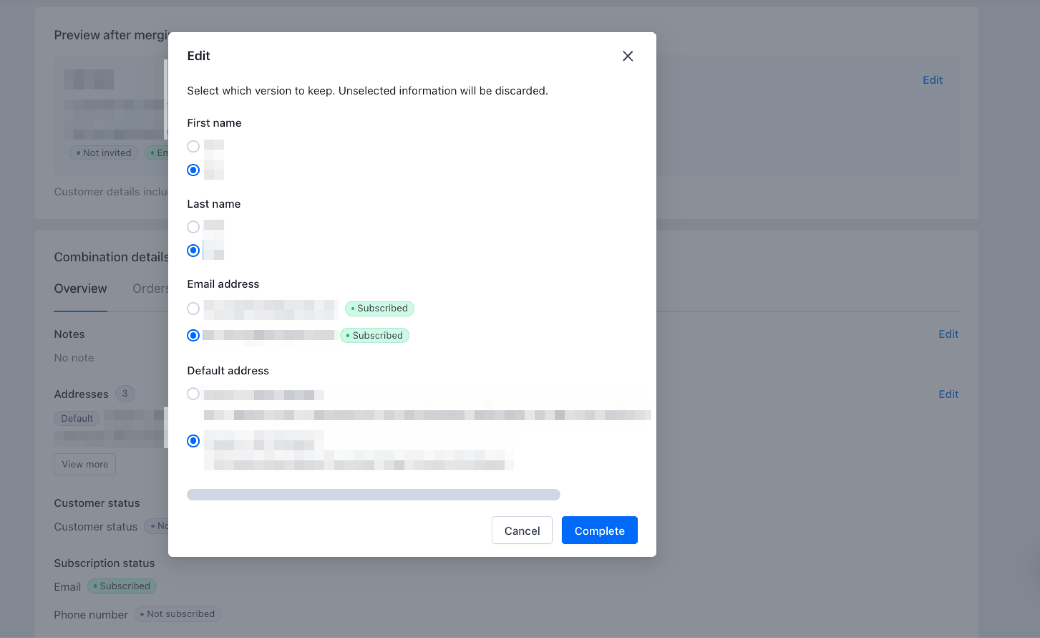Screen dimensions: 1040x638
Task: Choose the second Last name radio option
Action: click(193, 250)
